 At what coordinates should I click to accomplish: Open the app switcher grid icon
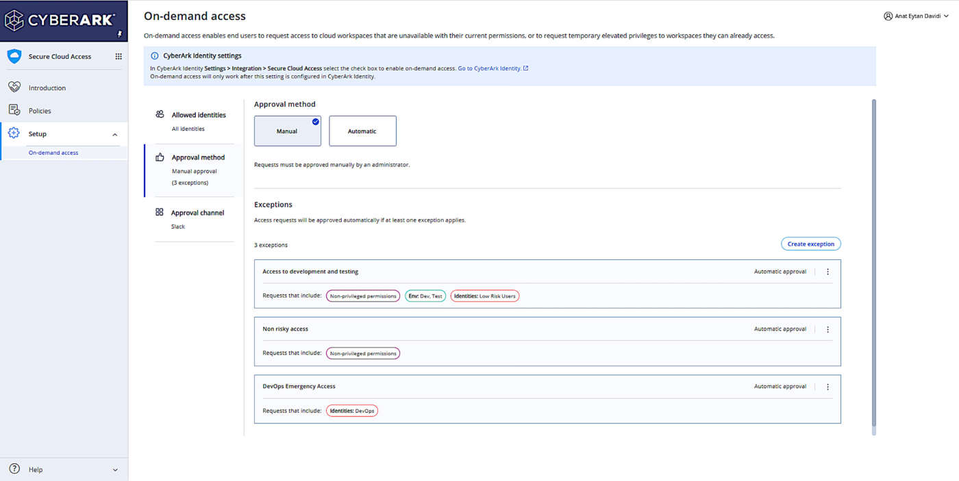(119, 57)
